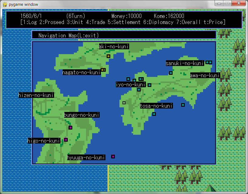Select the yellow double marker beside nagato-no-kuni
Viewport: 248px width, 194px height.
[x=103, y=70]
